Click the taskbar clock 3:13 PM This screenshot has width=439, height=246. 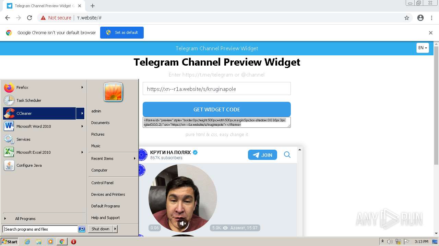[x=421, y=242]
